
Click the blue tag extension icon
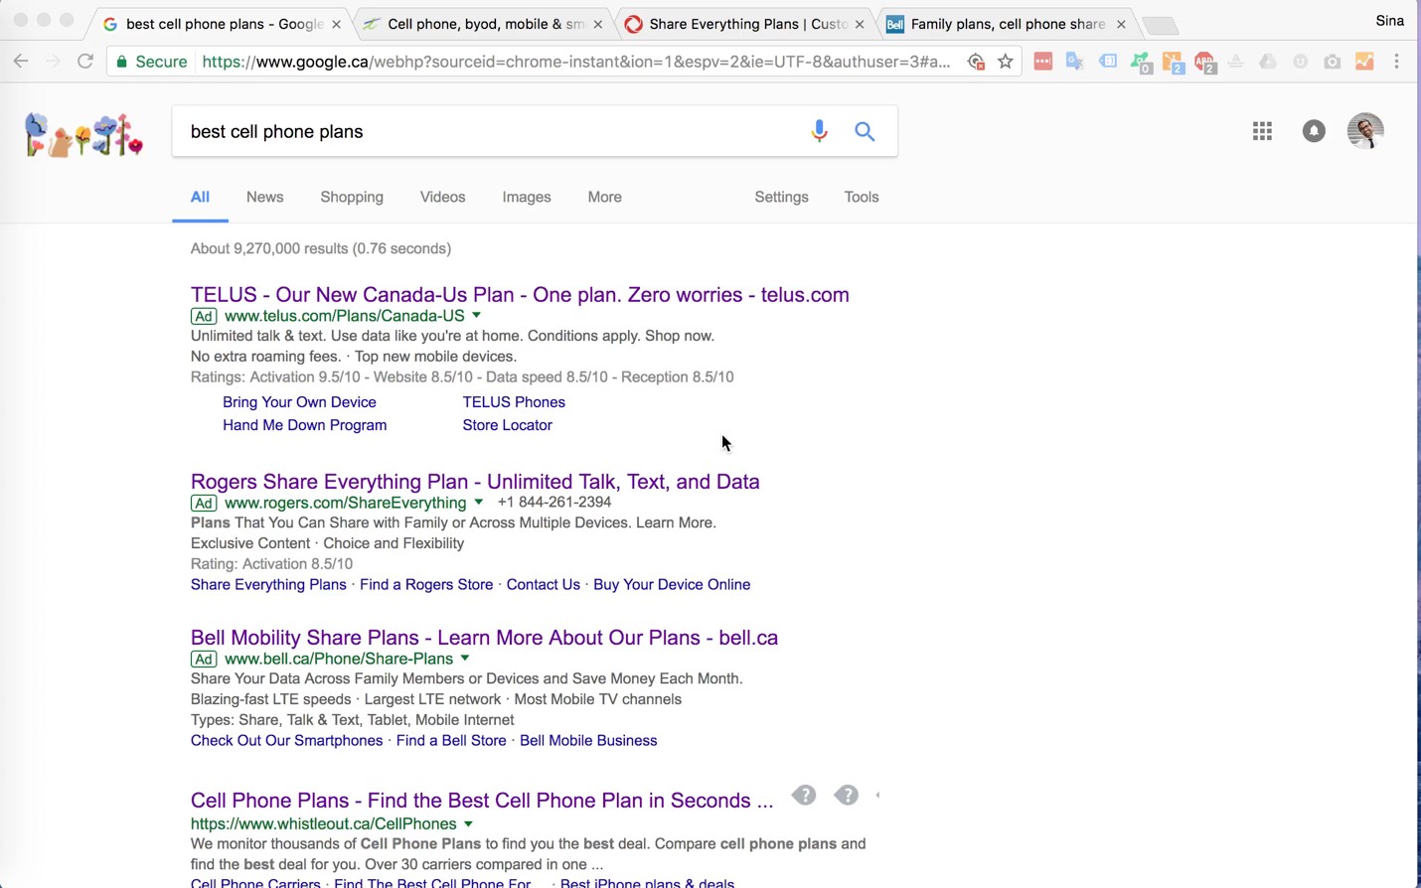point(1108,62)
